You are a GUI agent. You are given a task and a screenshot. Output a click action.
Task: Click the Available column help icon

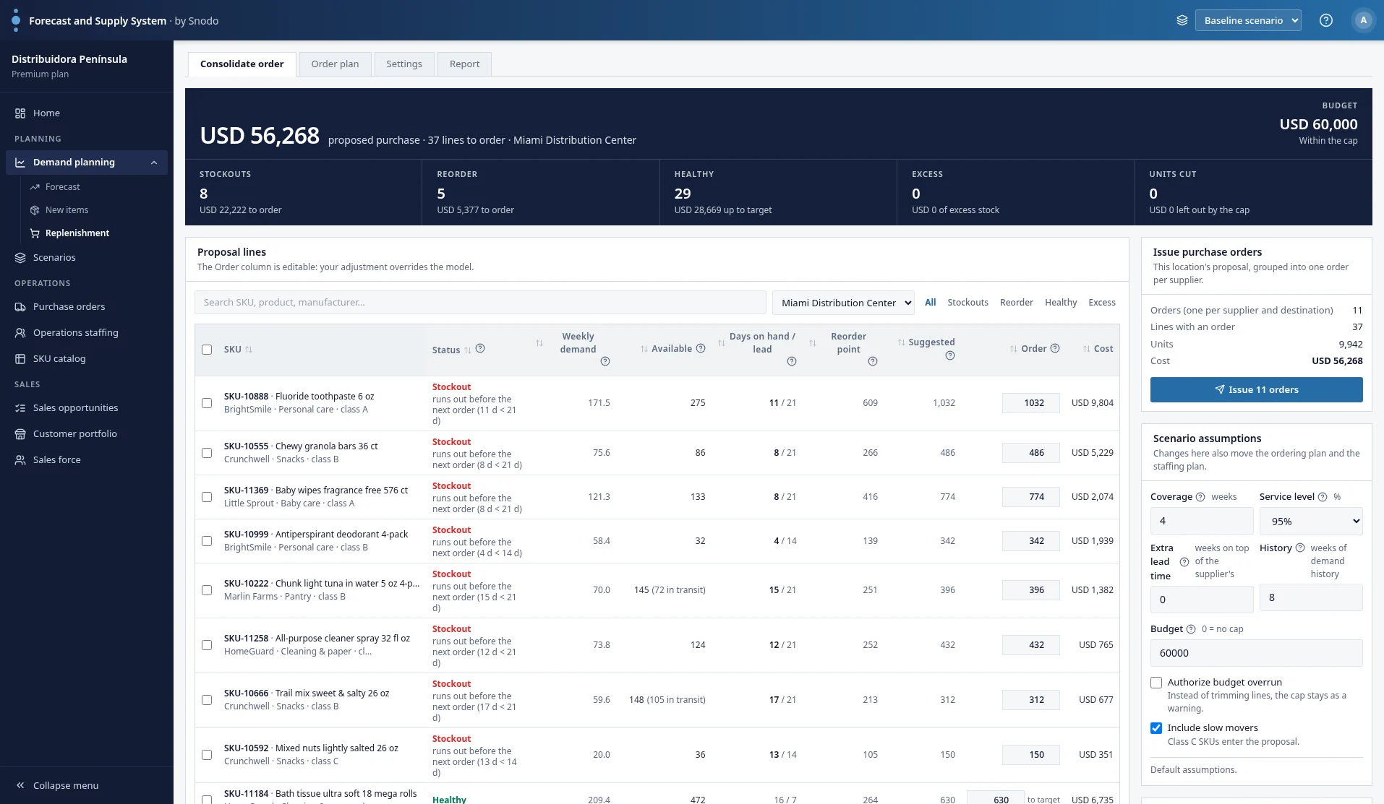[701, 349]
